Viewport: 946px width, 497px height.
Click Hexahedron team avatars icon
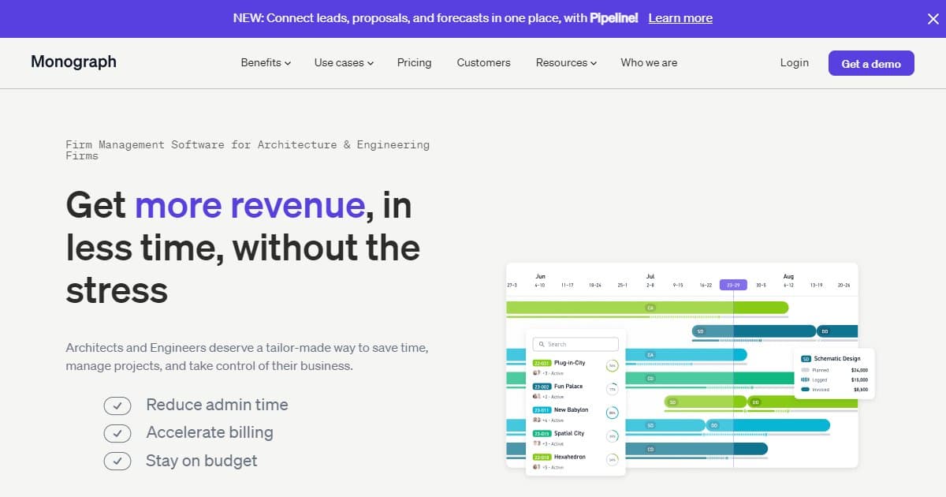[537, 467]
